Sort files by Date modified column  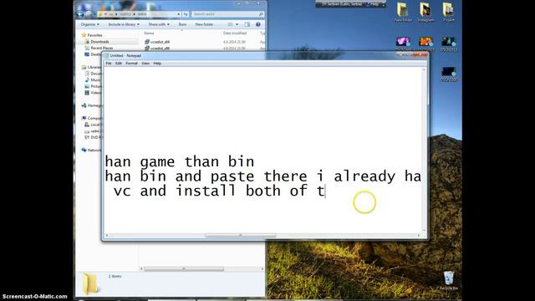pos(234,33)
